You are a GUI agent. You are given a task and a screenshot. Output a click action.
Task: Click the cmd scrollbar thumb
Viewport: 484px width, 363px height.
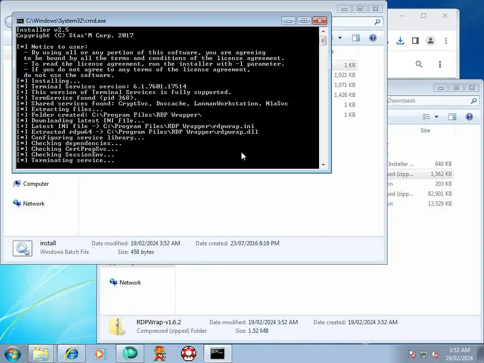323,41
